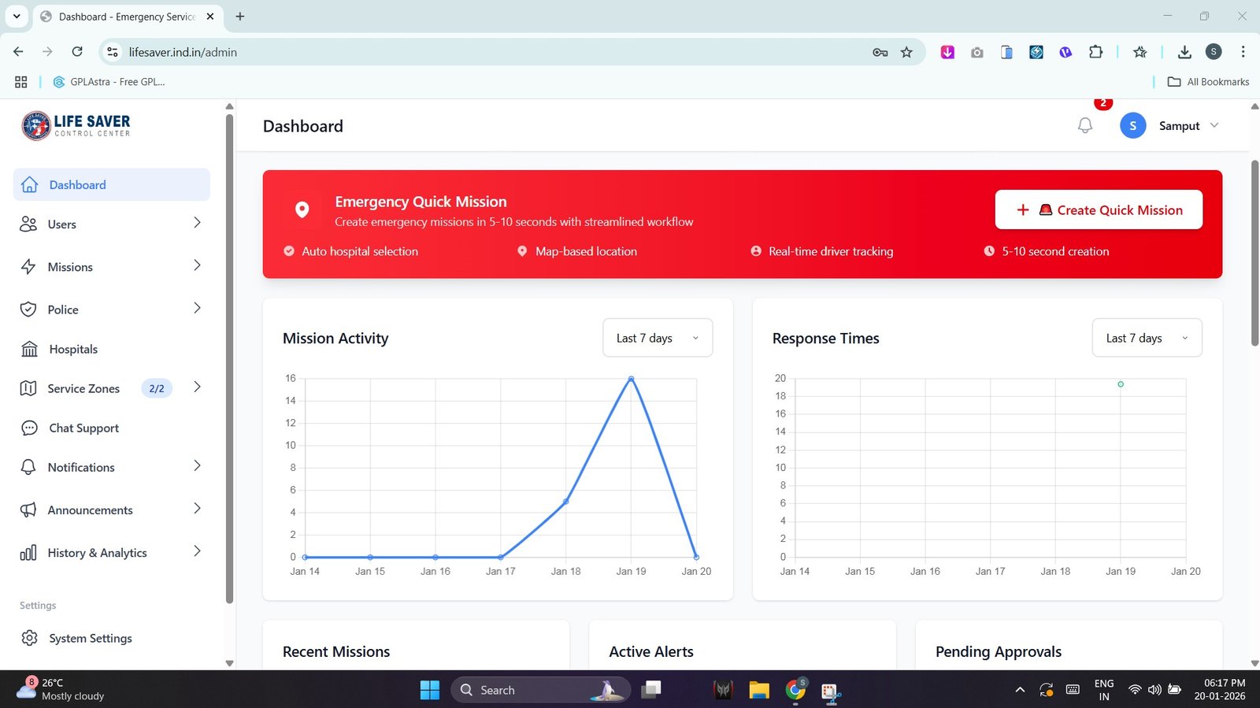Open Response Times Last 7 days dropdown
1260x708 pixels.
(x=1146, y=338)
